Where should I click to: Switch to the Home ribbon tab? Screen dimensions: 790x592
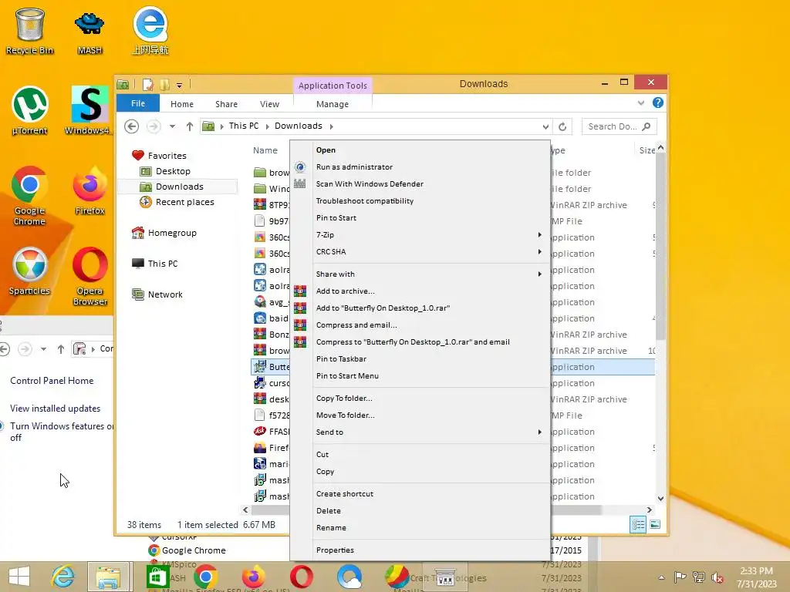[182, 104]
